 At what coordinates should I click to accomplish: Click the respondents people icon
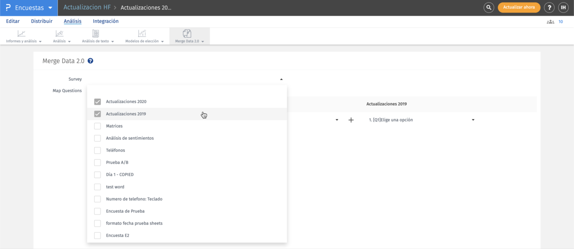pos(550,21)
